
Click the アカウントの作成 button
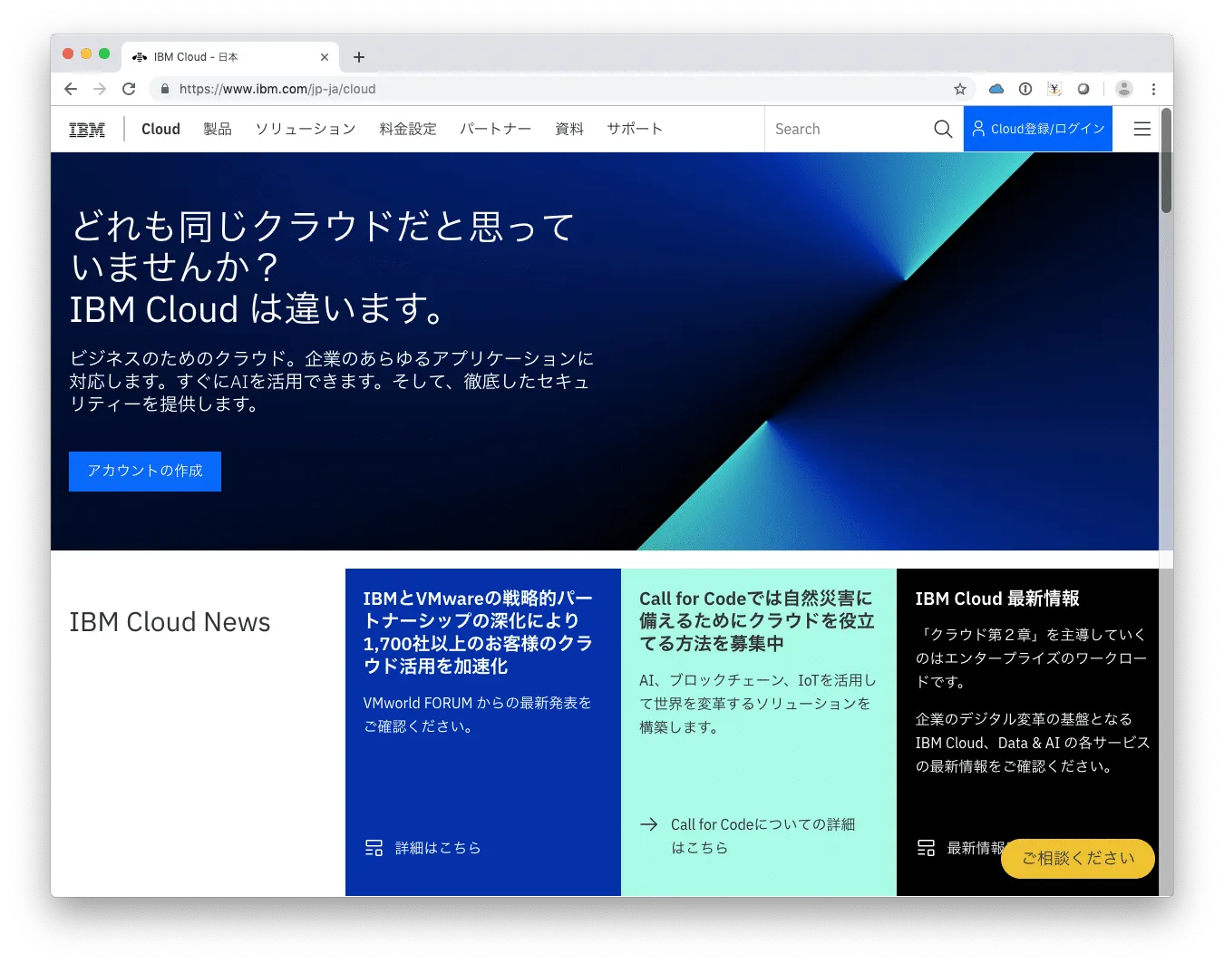tap(145, 472)
